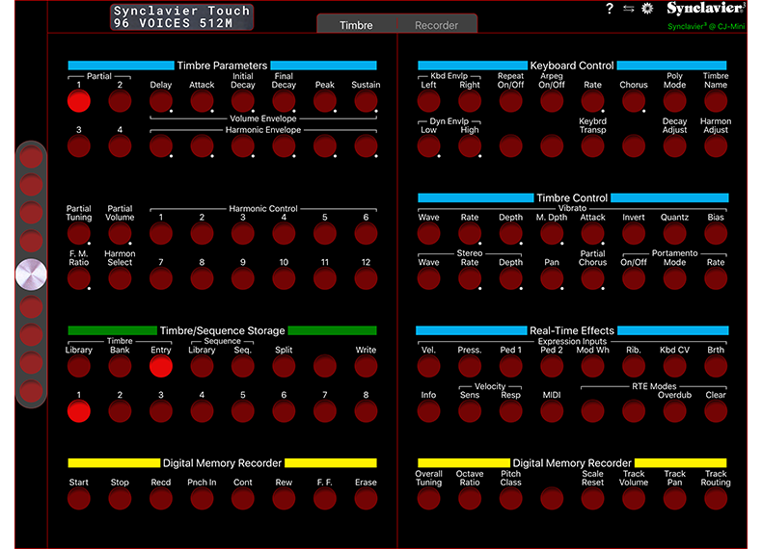The height and width of the screenshot is (549, 762).
Task: Click the Harmon Select button
Action: pyautogui.click(x=120, y=279)
